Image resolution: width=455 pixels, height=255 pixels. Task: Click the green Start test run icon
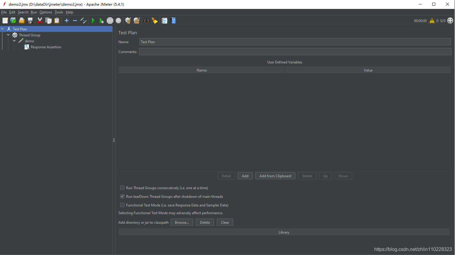(x=93, y=21)
